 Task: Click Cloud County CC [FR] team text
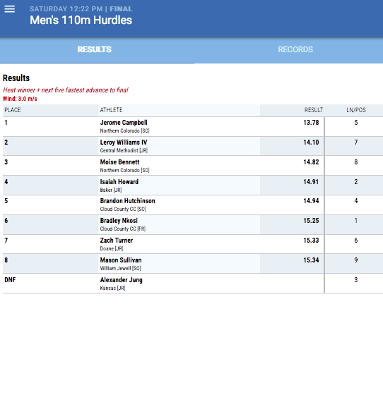pyautogui.click(x=123, y=229)
